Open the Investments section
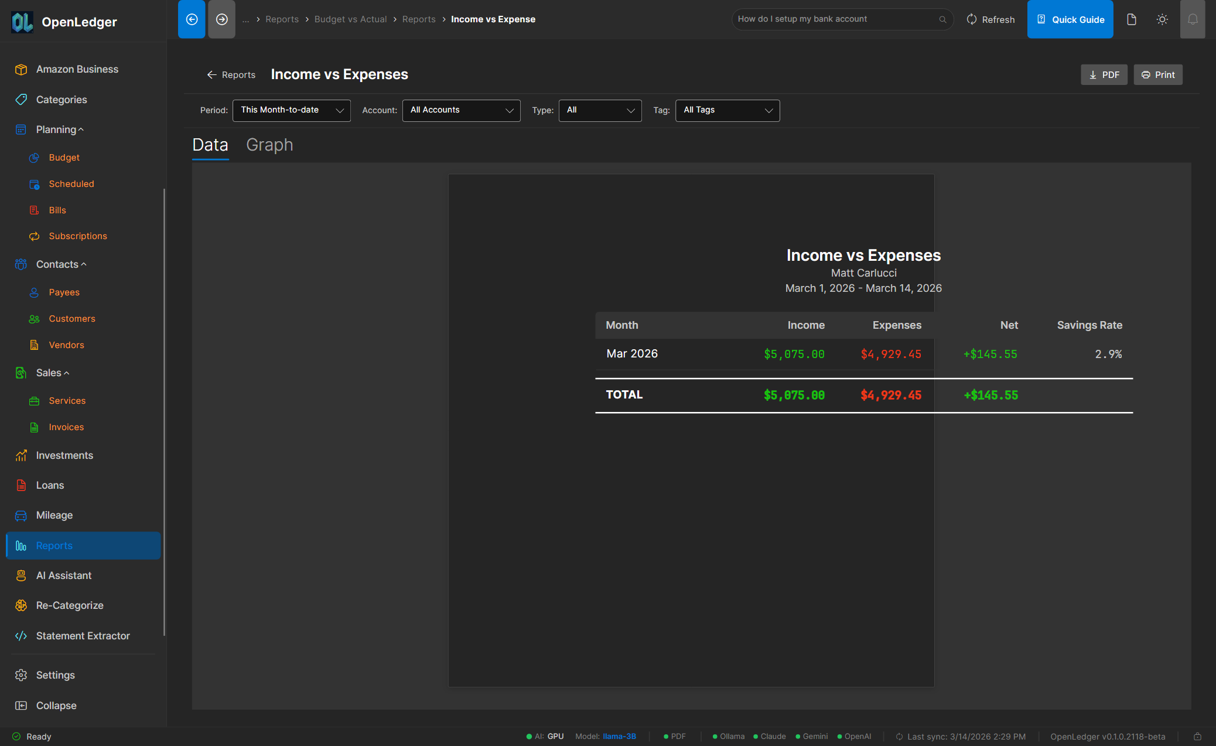 (64, 455)
